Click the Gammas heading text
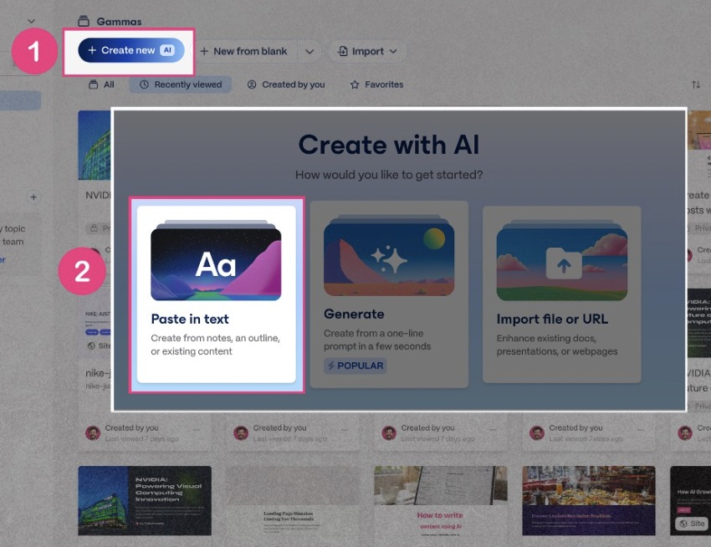The height and width of the screenshot is (547, 711). (119, 21)
